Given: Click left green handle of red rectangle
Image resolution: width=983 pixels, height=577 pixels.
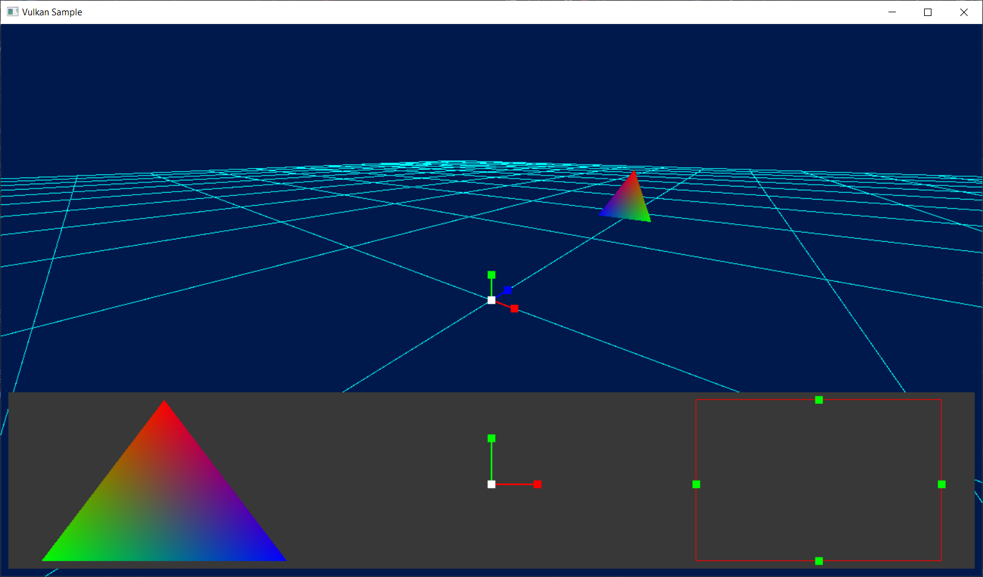Looking at the screenshot, I should click(696, 484).
